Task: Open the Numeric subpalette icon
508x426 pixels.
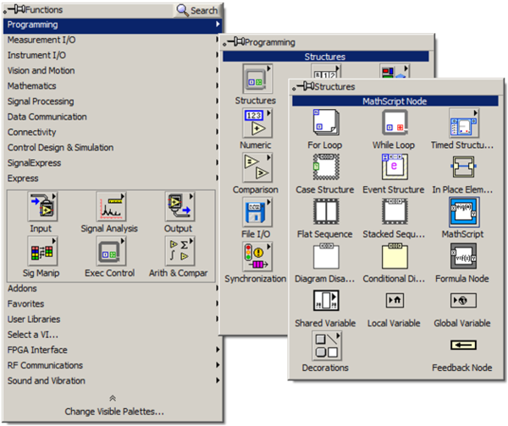Action: point(257,123)
